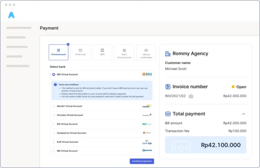Select the Static virtual account tab
This screenshot has width=260, height=168.
[124, 52]
